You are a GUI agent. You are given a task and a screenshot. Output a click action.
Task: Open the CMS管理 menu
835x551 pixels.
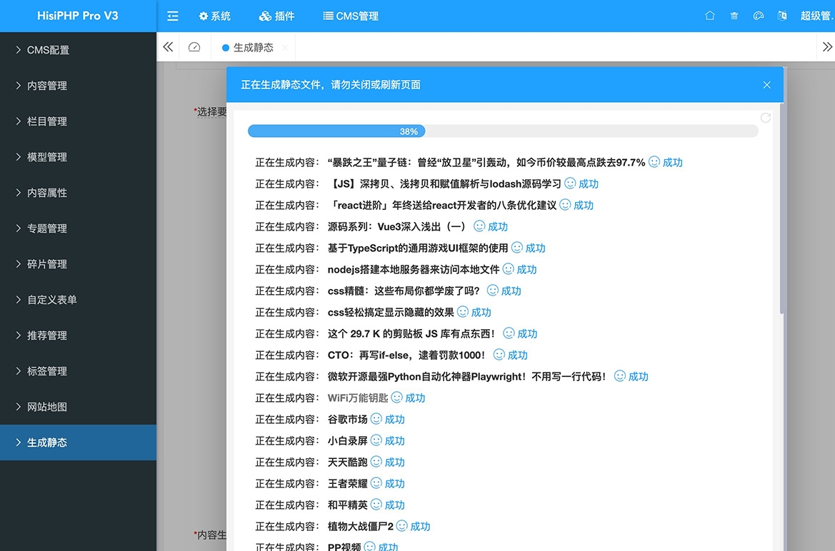[x=350, y=16]
